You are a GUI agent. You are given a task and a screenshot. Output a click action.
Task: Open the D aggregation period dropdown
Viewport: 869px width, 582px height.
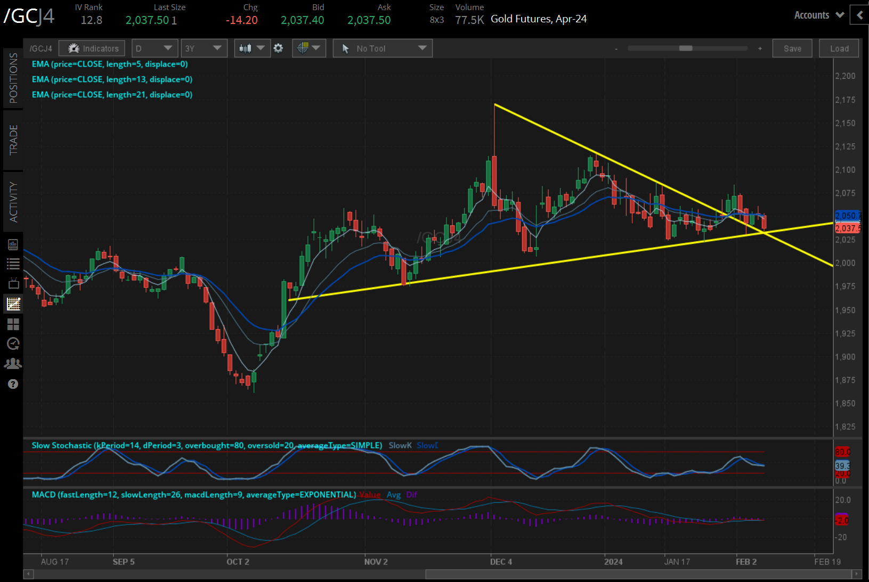click(x=155, y=48)
